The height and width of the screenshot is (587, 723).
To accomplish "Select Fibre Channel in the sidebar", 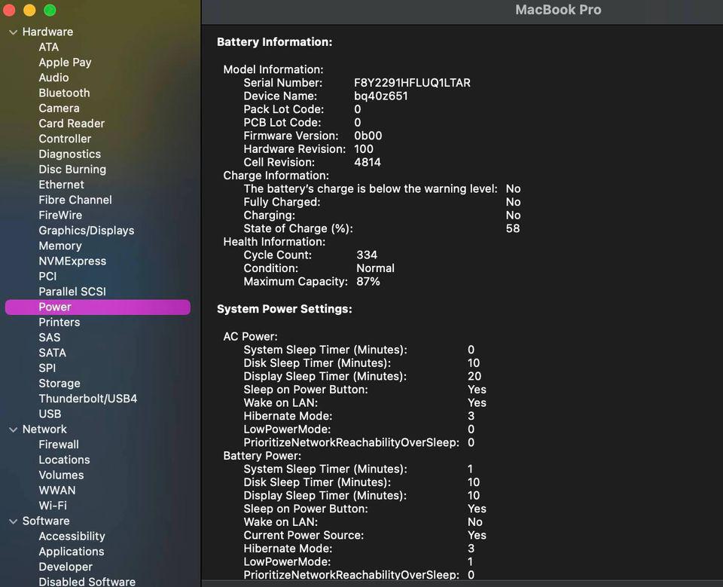I will [75, 200].
